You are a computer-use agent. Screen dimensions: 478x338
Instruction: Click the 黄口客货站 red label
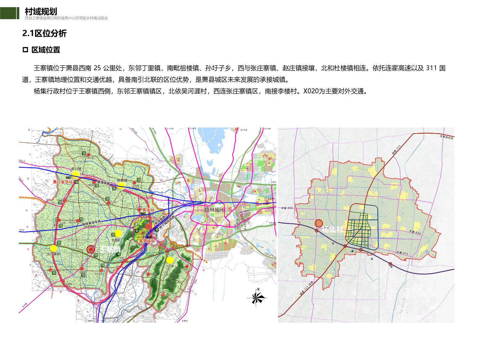63,182
